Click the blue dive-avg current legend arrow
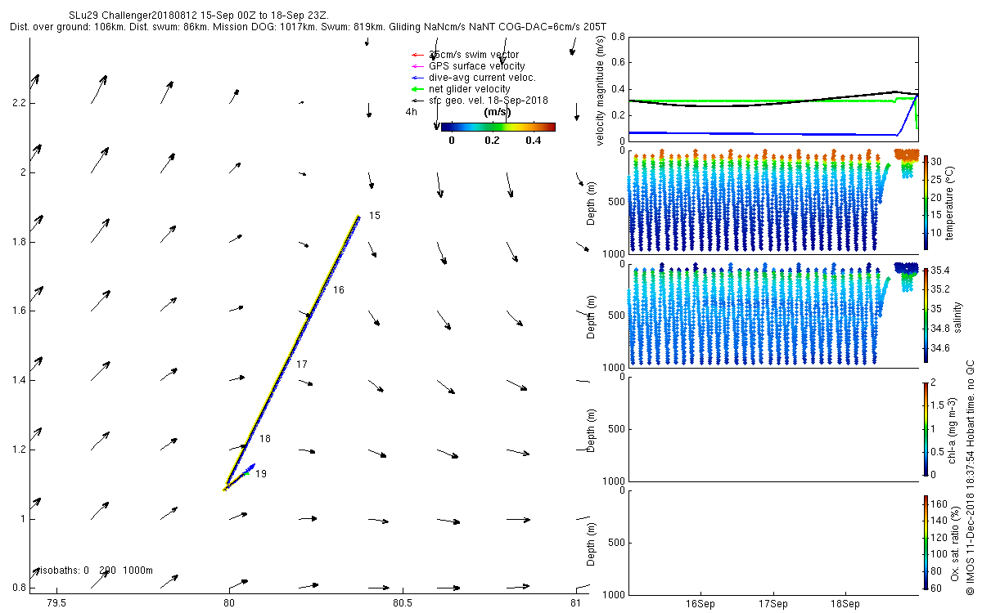Viewport: 982px width, 613px height. [x=417, y=78]
